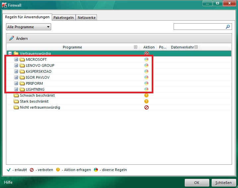Click the Kaspersky logo in title bar
This screenshot has width=238, height=188.
tap(4, 5)
